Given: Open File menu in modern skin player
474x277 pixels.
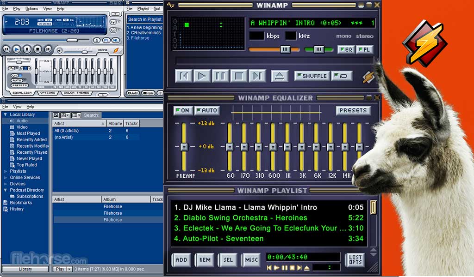Looking at the screenshot, I should click(5, 9).
